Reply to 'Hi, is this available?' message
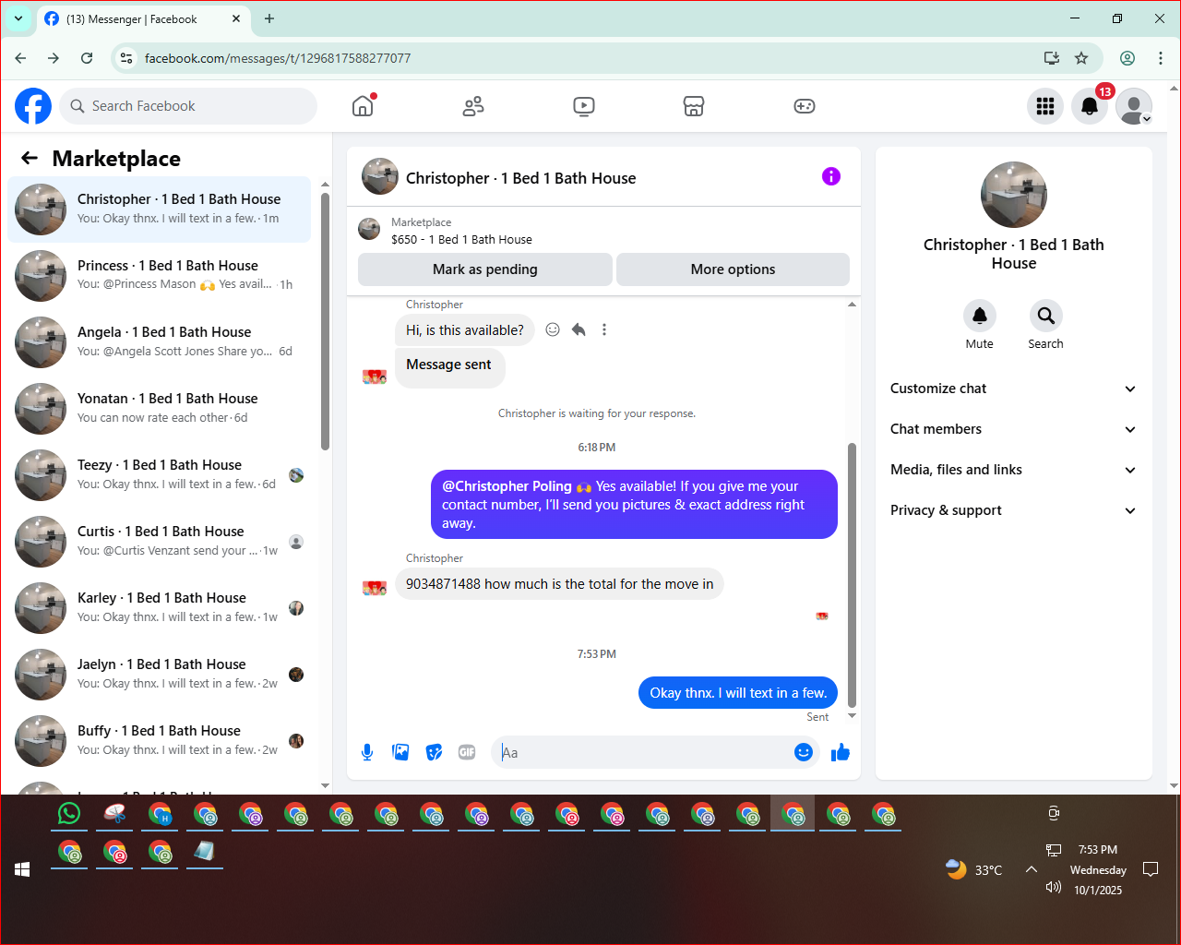Screen dimensions: 1181x945 579,329
